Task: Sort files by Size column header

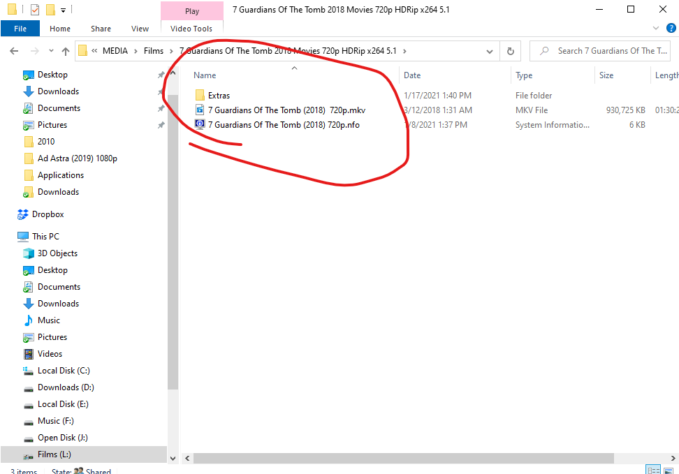Action: (x=606, y=75)
